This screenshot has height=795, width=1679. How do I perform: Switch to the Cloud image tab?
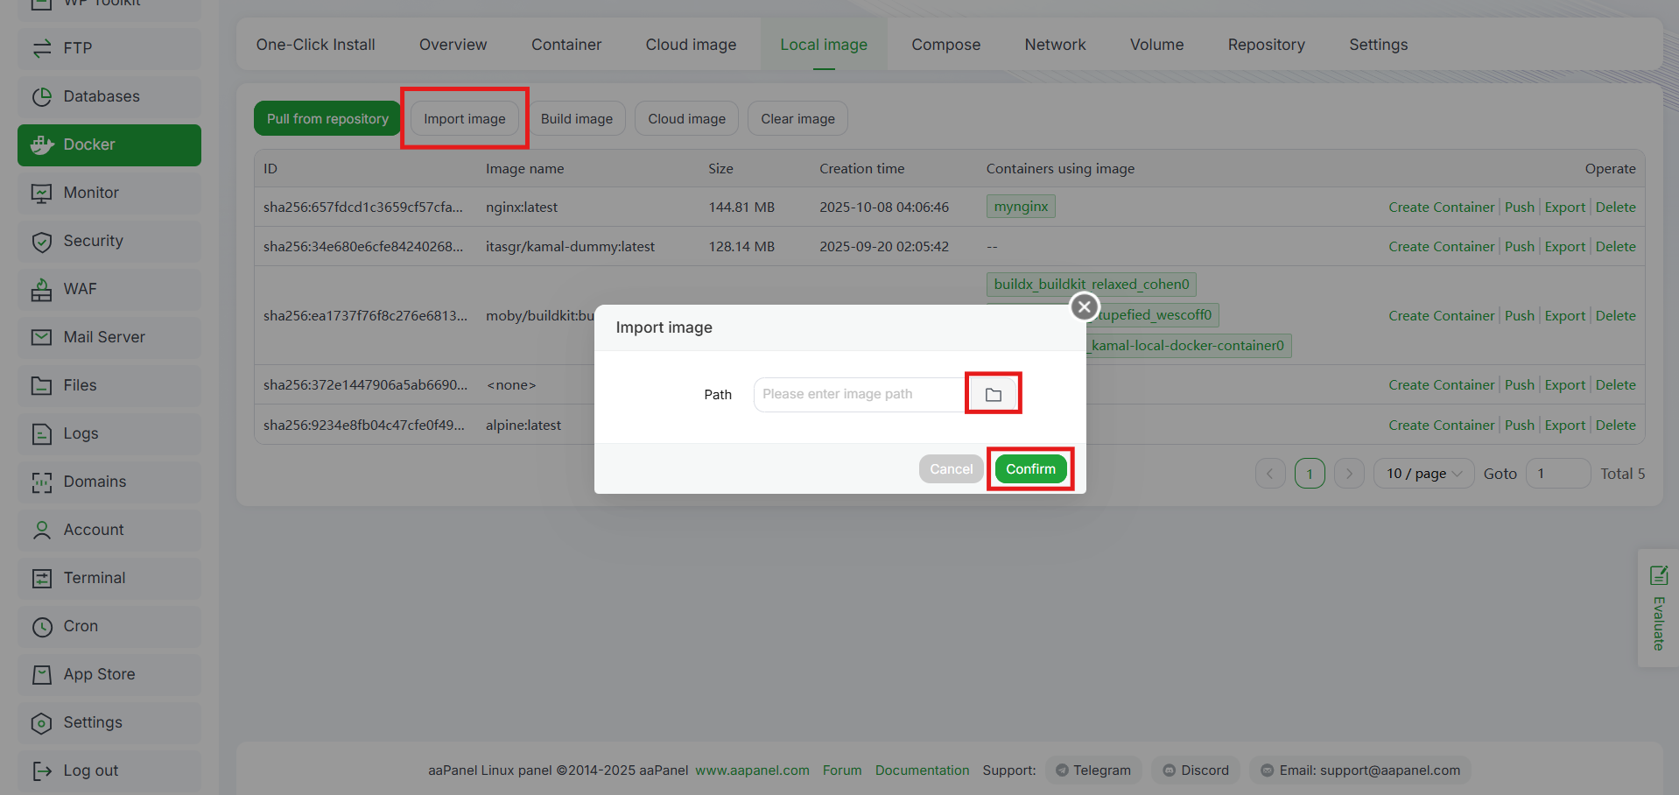[x=691, y=45]
